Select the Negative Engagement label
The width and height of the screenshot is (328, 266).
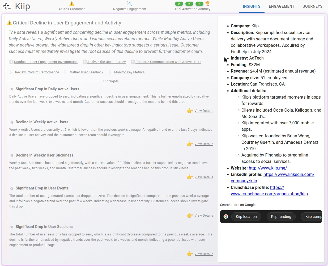130,9
